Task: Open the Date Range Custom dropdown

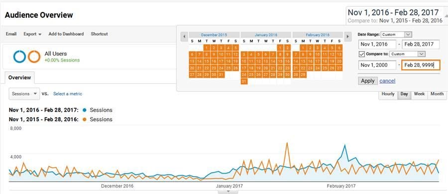Action: pyautogui.click(x=396, y=34)
